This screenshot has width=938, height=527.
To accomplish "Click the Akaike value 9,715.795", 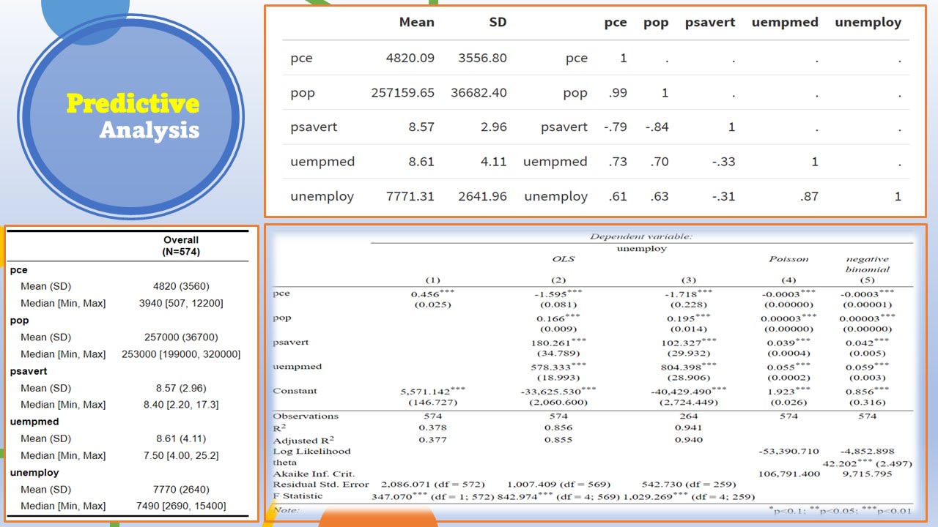I will [868, 474].
